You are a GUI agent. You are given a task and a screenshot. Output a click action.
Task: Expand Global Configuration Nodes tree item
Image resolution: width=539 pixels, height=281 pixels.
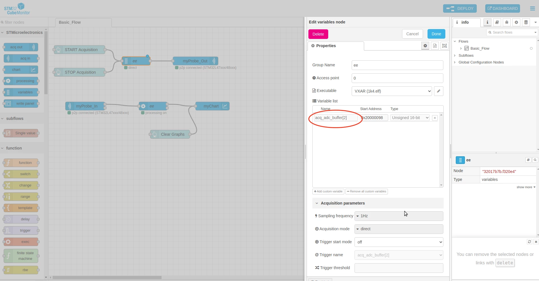455,62
